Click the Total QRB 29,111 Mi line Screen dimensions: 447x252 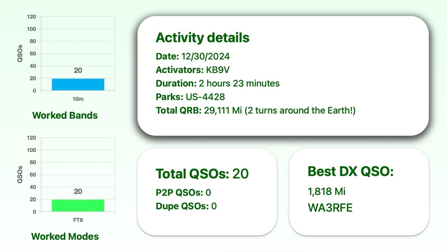click(x=255, y=111)
